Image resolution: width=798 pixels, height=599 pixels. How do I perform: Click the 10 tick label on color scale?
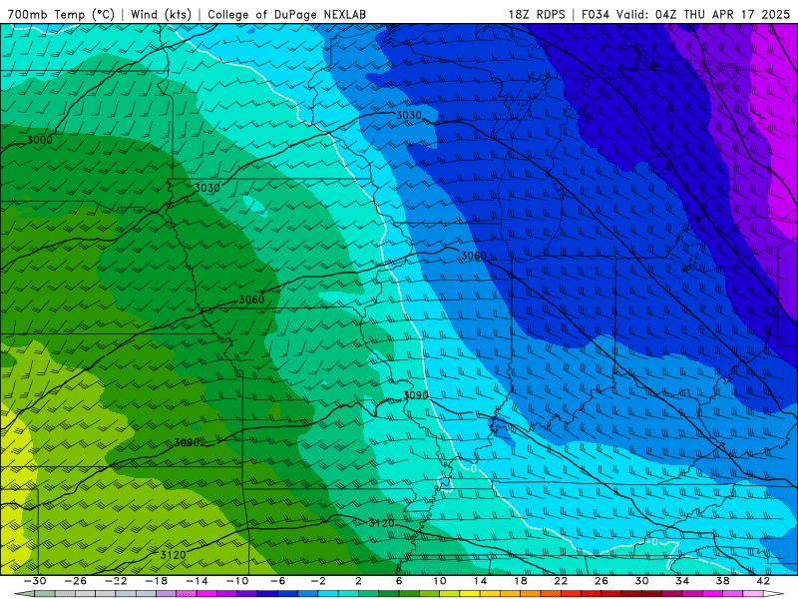[x=440, y=581]
